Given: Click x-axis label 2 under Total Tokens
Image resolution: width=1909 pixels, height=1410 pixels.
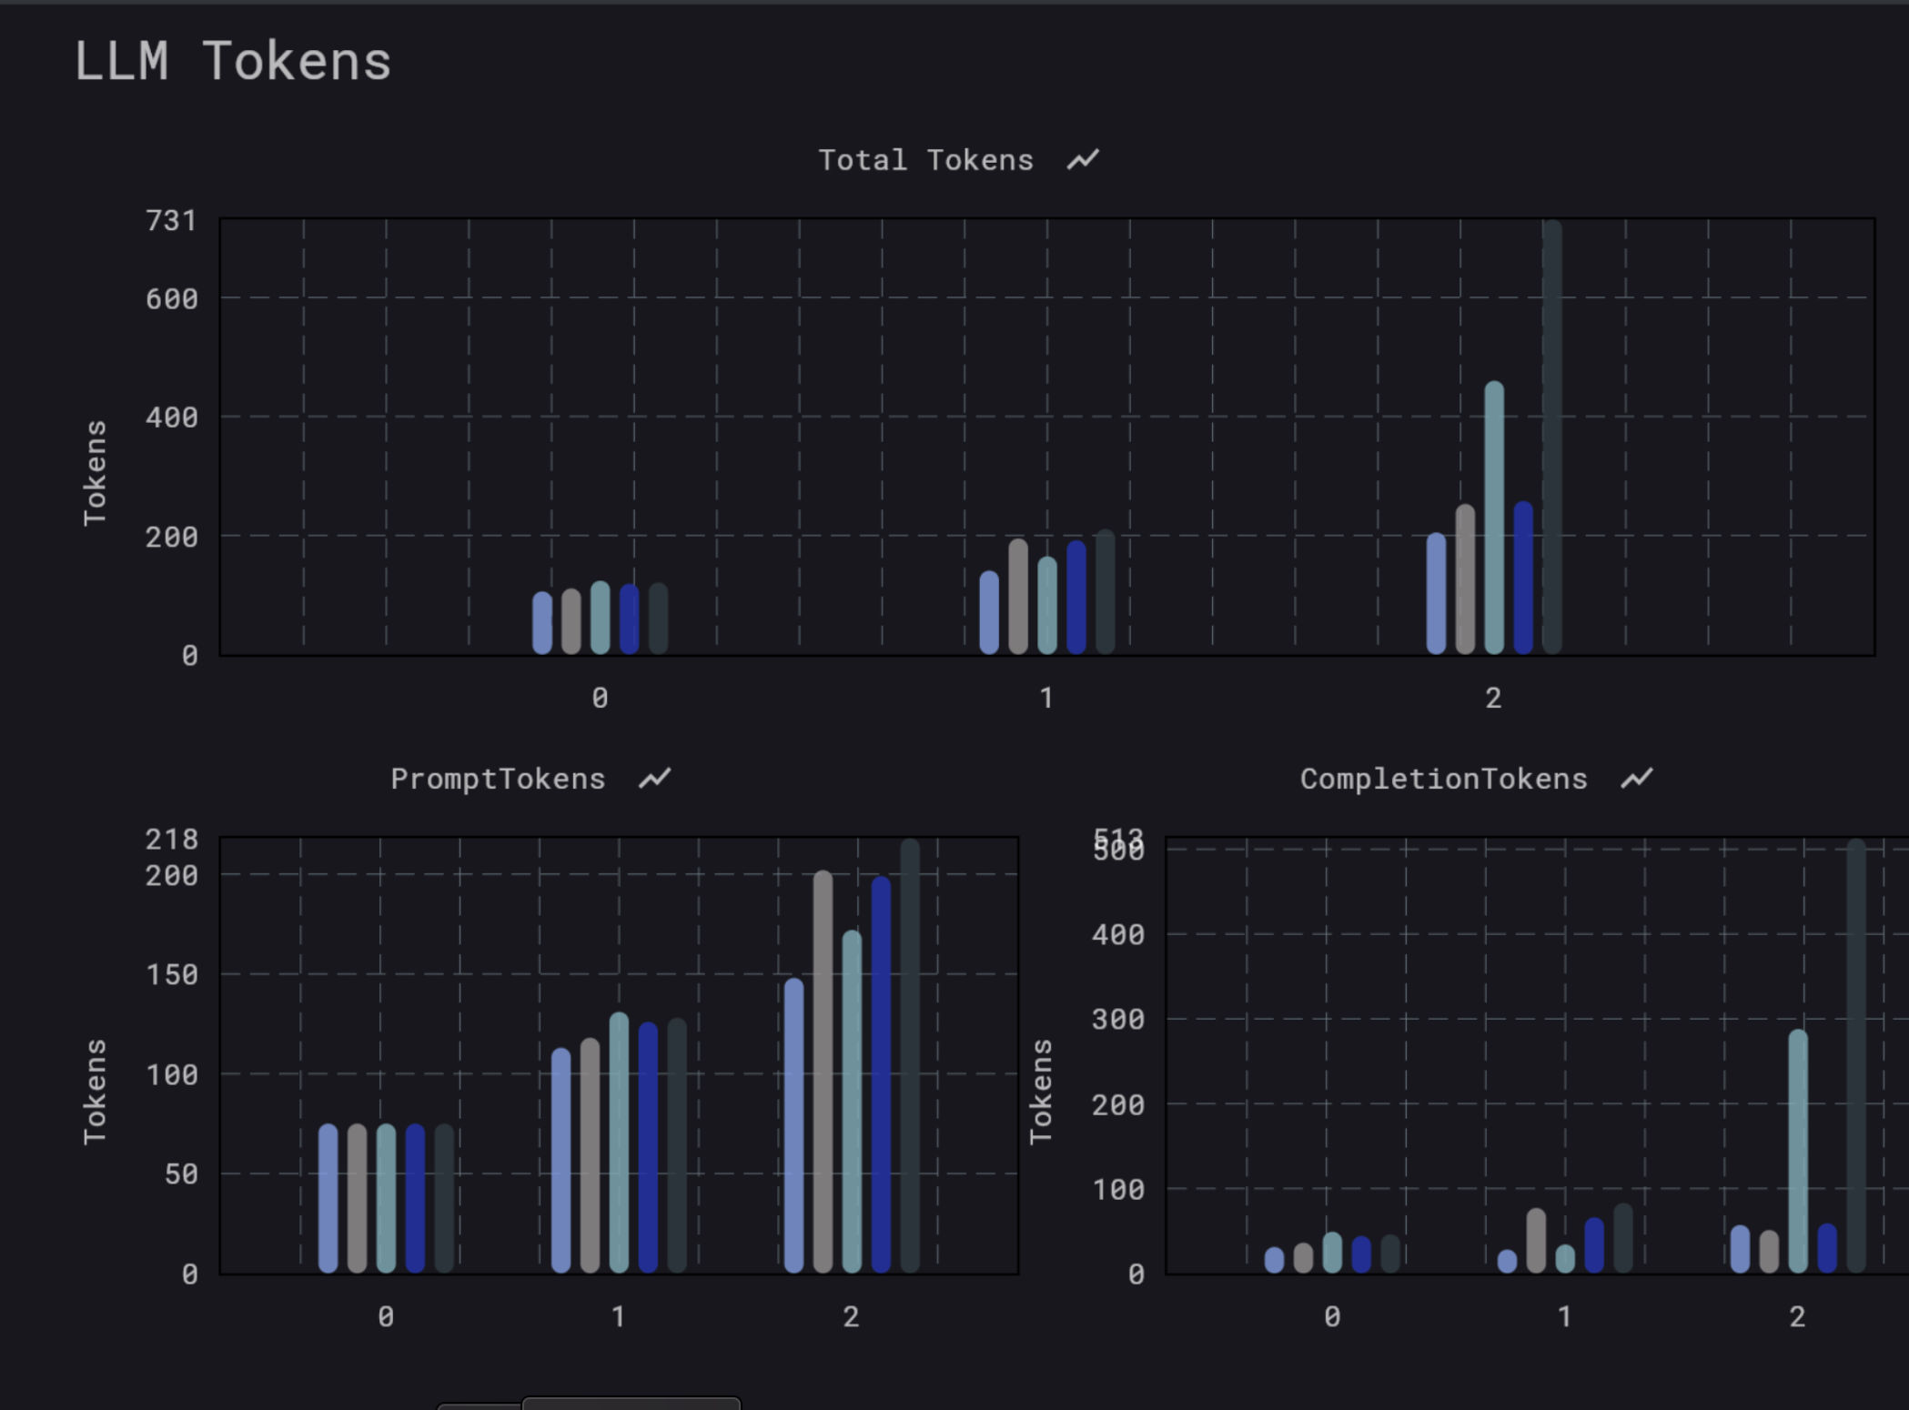Looking at the screenshot, I should [1493, 698].
